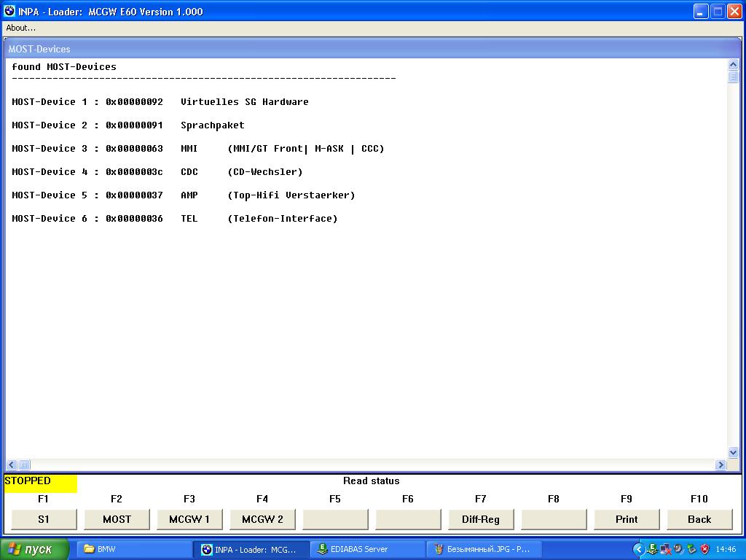746x560 pixels.
Task: Select the 'Top-Hifi Verstaerker' device line
Action: [183, 195]
